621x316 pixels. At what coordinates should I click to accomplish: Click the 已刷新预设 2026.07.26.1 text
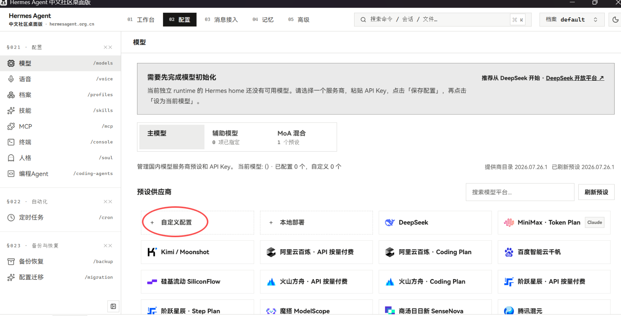(x=583, y=167)
